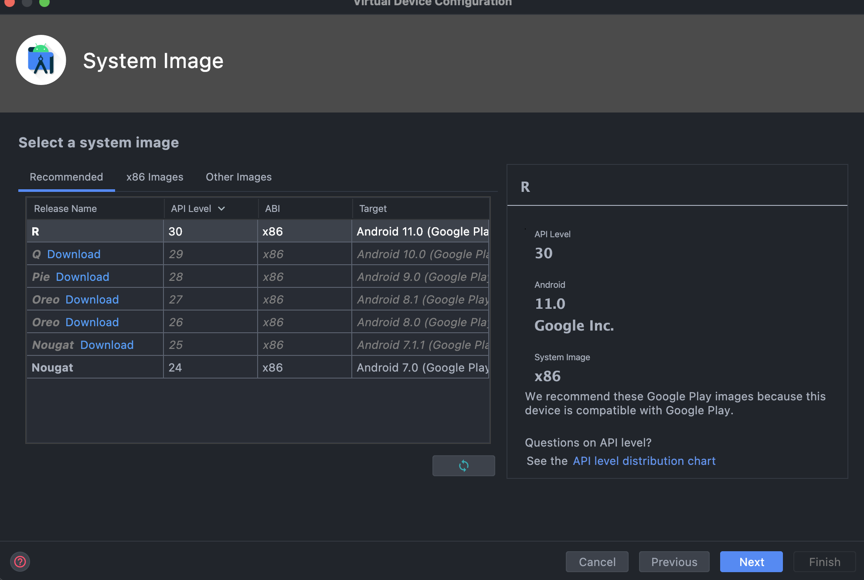Click the refresh system images icon button
The width and height of the screenshot is (864, 580).
(x=463, y=466)
